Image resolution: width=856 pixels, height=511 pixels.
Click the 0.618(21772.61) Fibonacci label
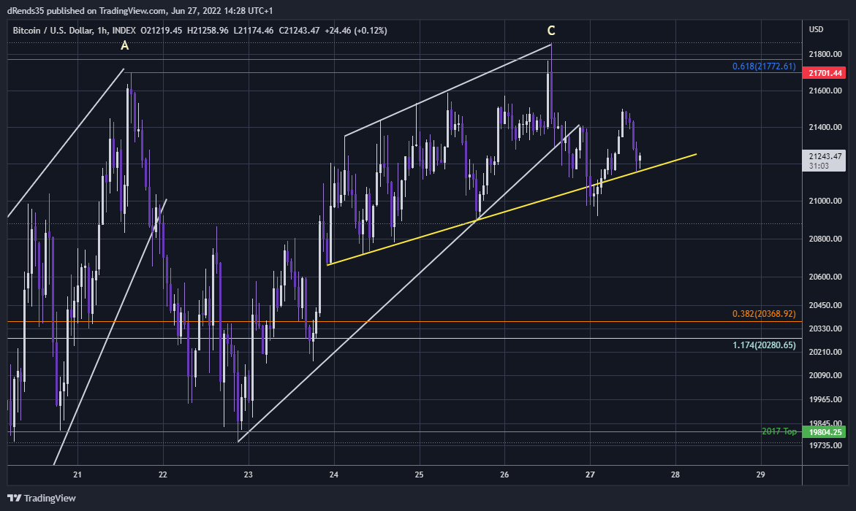pyautogui.click(x=764, y=66)
